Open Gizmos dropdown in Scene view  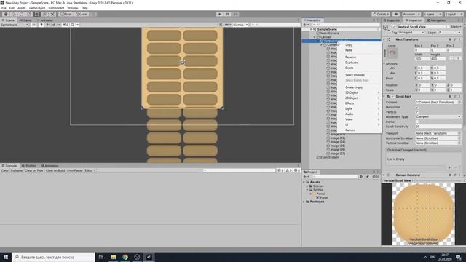(240, 25)
